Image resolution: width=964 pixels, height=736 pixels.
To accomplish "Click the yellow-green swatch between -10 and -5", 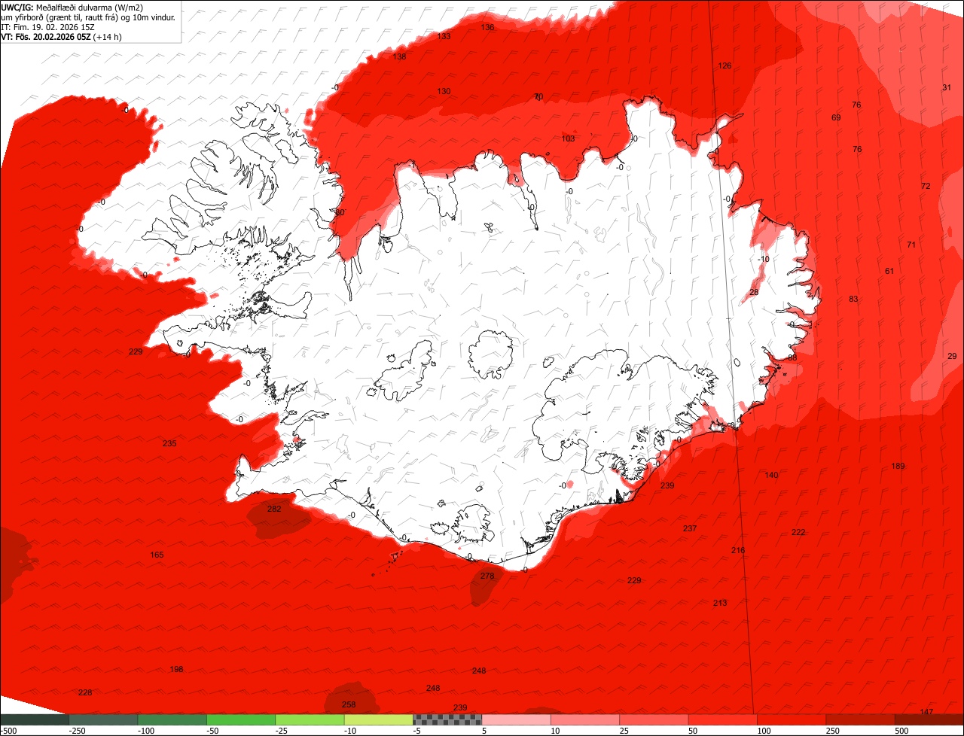I will pyautogui.click(x=379, y=720).
